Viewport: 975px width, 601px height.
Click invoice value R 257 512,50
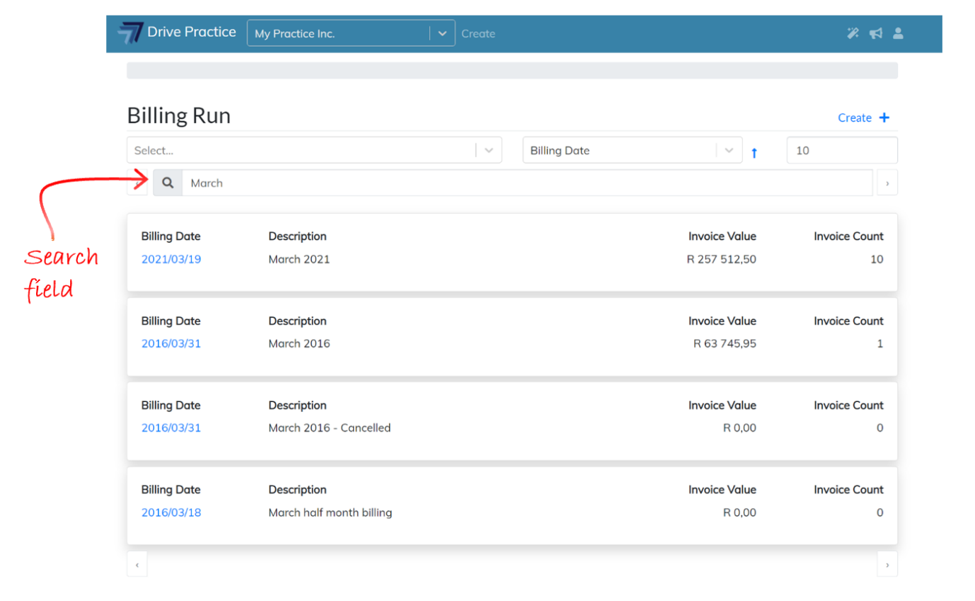point(722,259)
